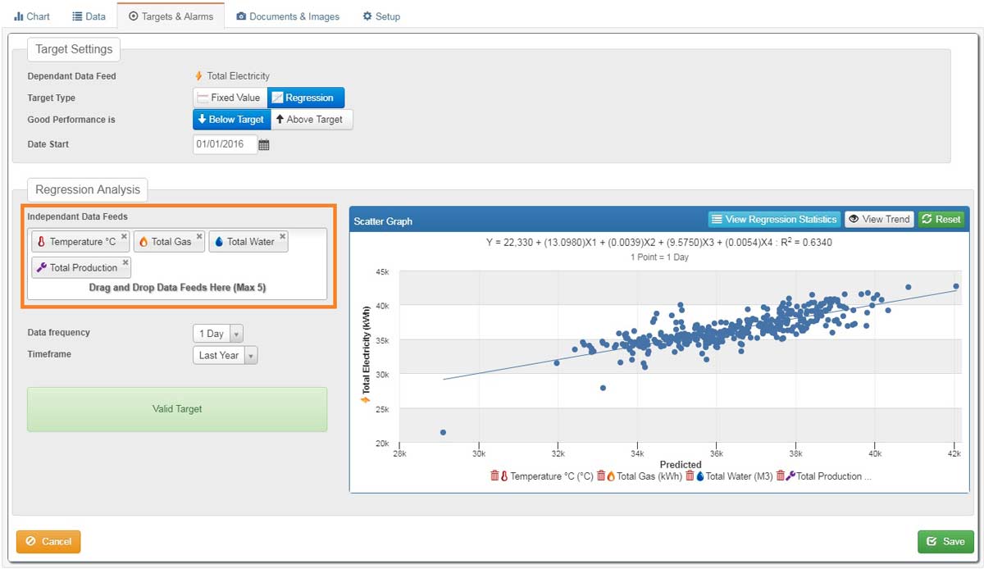Click the wrench icon in Total Production tag
This screenshot has height=569, width=984.
[x=42, y=267]
